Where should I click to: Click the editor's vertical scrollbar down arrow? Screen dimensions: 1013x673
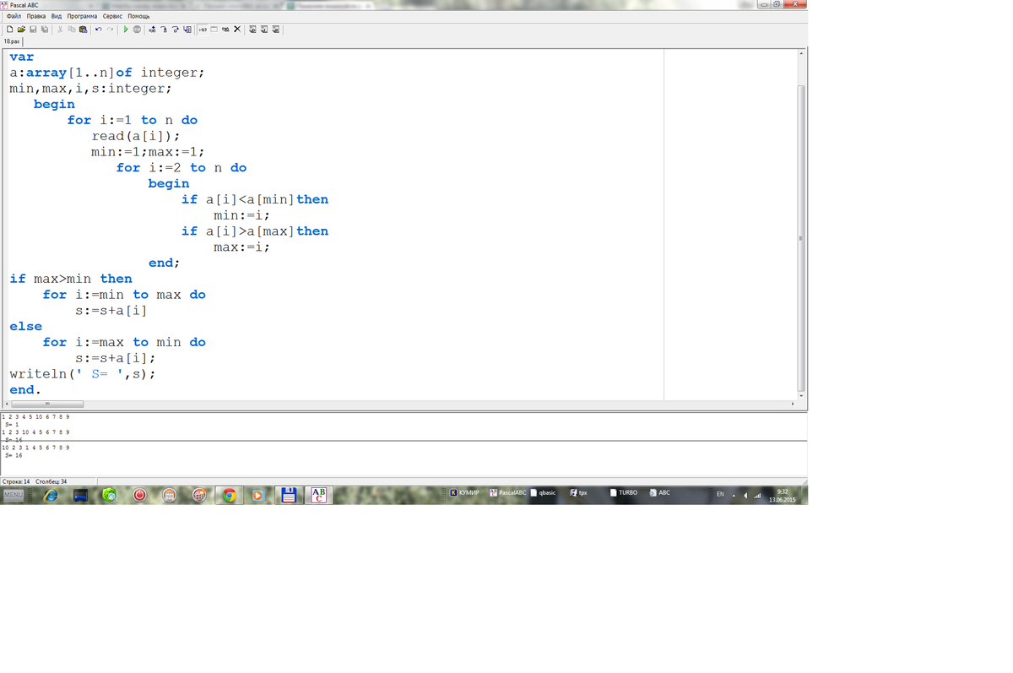click(802, 395)
